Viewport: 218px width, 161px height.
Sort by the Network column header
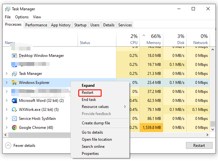coord(198,40)
